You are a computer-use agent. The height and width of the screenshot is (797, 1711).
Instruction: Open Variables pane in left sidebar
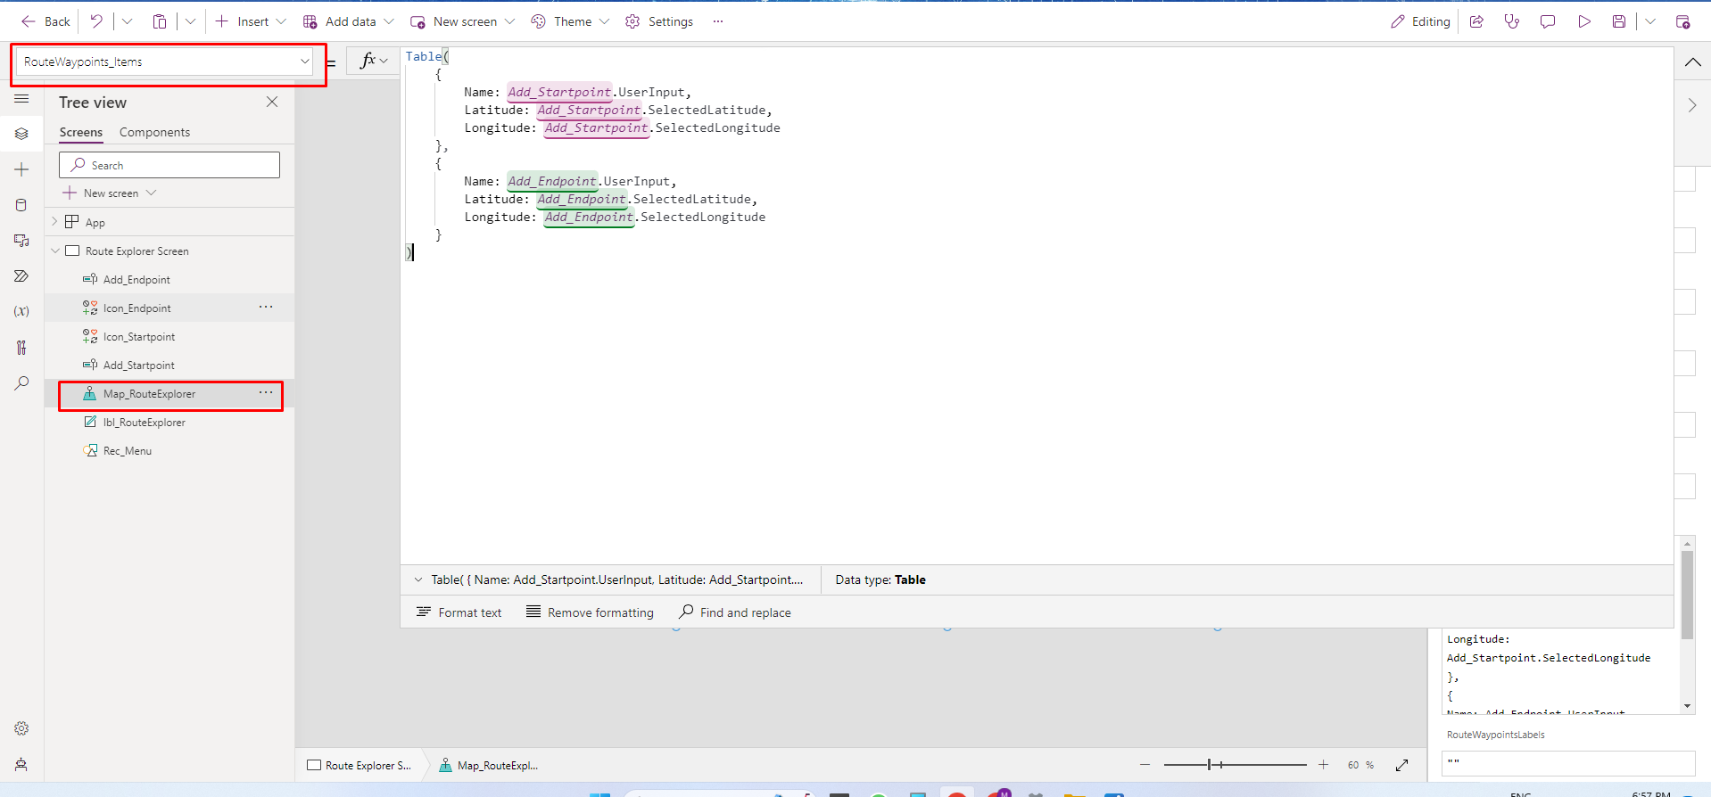point(21,311)
